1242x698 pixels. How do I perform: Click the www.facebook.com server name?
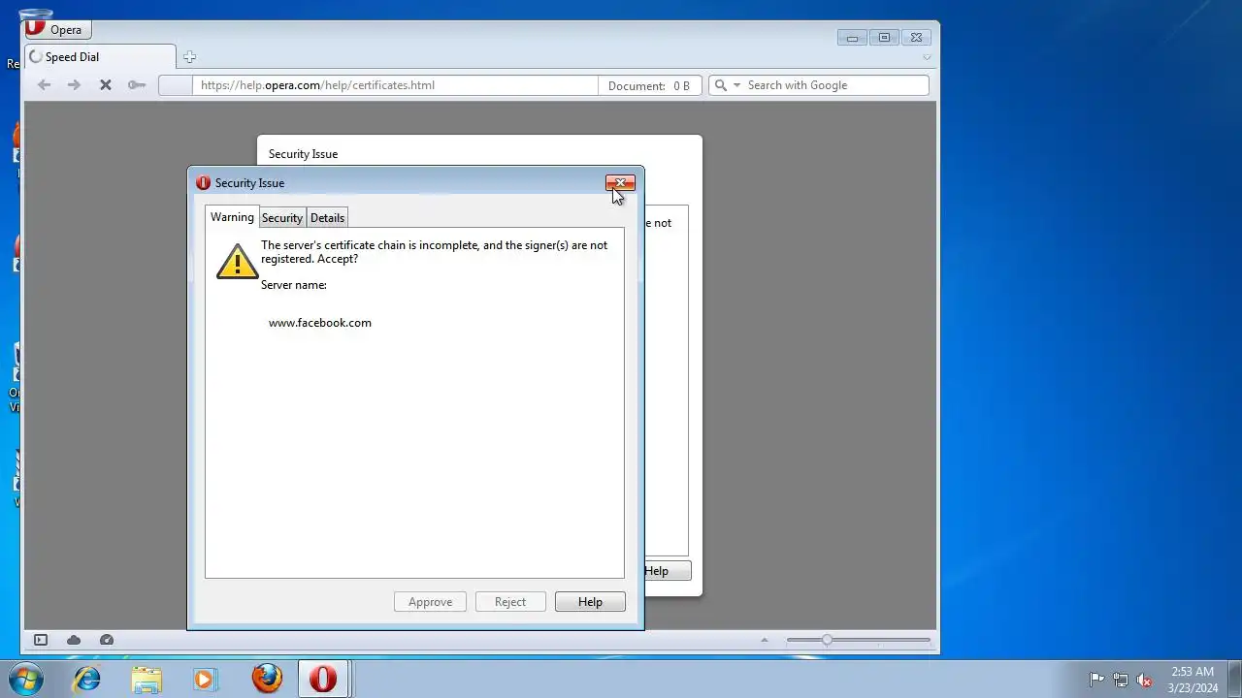(x=320, y=323)
